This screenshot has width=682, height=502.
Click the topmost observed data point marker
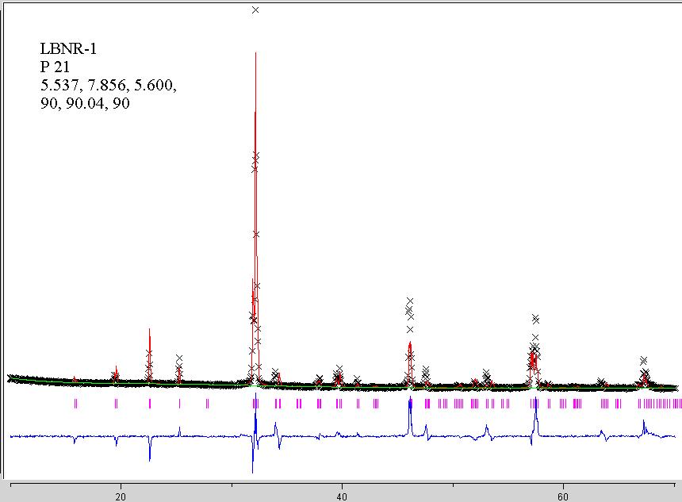(255, 10)
